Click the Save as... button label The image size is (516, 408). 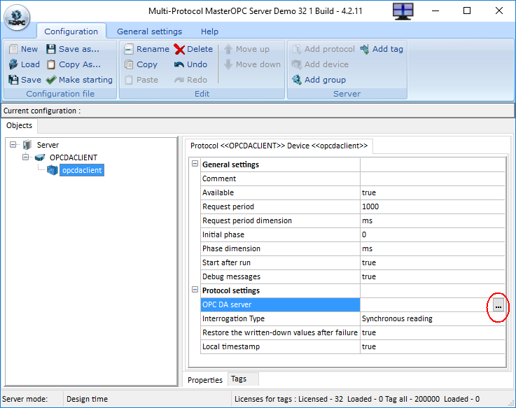pyautogui.click(x=79, y=49)
